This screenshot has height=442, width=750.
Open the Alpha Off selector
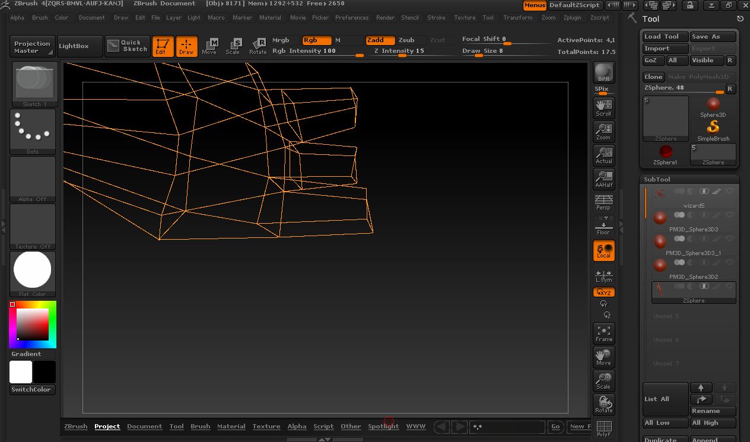pyautogui.click(x=33, y=179)
